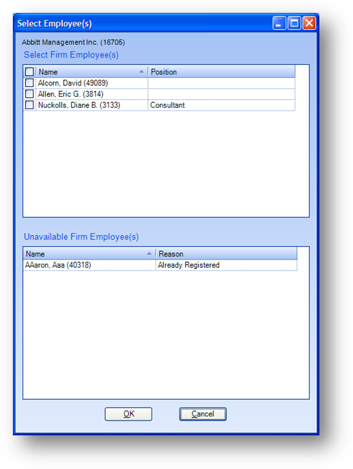Image resolution: width=353 pixels, height=469 pixels.
Task: Click the Cancel button
Action: pyautogui.click(x=203, y=414)
